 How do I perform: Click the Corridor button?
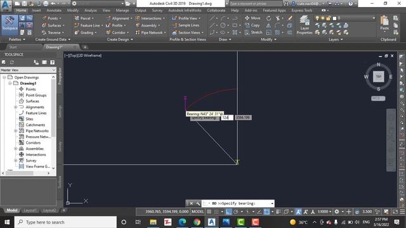point(117,32)
